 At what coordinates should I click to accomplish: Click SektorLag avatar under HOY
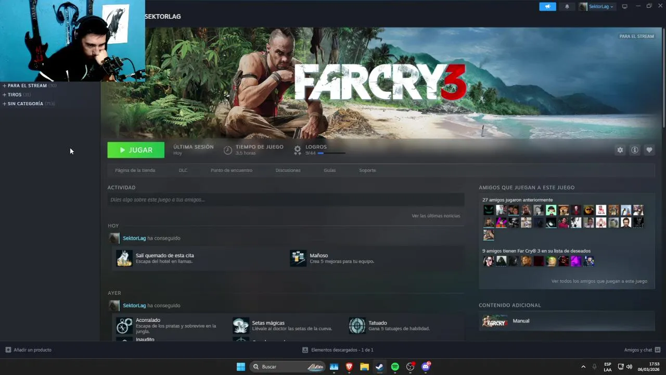coord(114,239)
